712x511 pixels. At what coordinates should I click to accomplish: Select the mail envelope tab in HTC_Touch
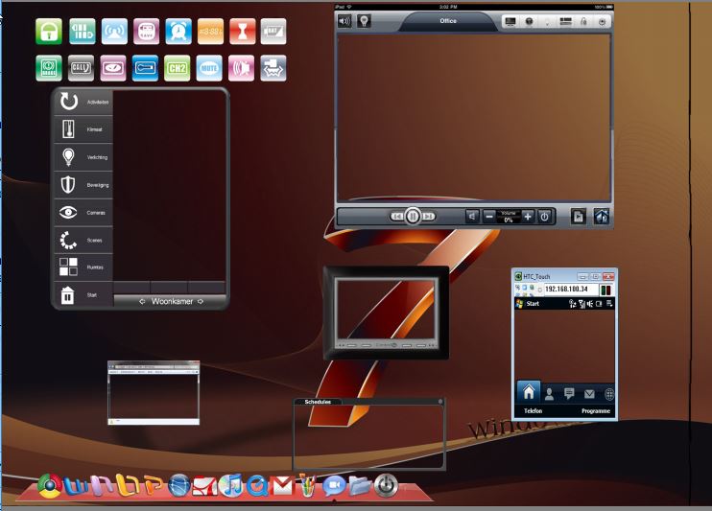589,394
